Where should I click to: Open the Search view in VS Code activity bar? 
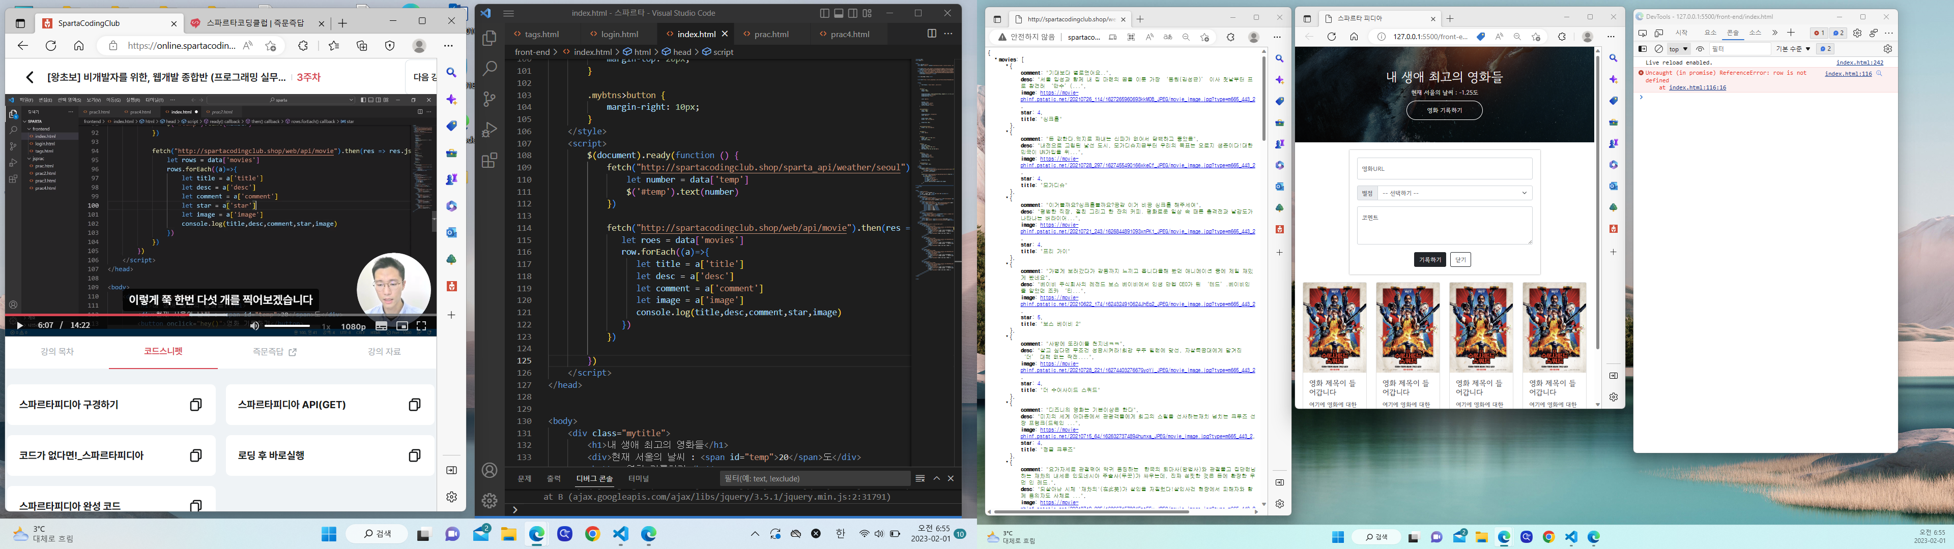(489, 68)
